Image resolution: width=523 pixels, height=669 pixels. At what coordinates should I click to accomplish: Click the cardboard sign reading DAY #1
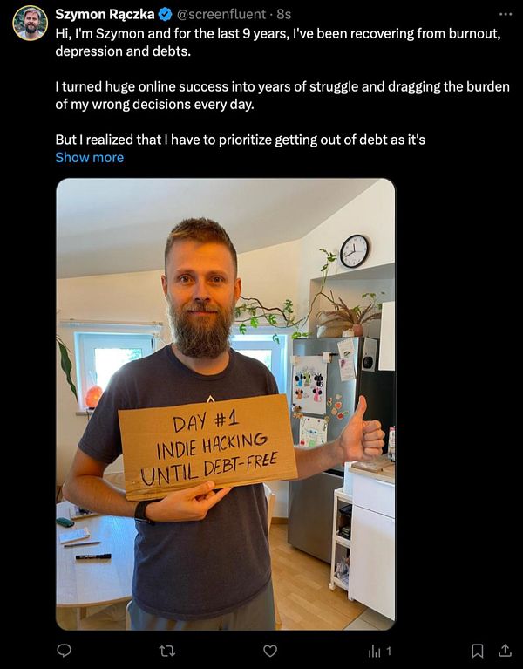(207, 447)
